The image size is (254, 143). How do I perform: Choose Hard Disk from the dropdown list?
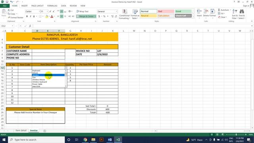[48, 87]
